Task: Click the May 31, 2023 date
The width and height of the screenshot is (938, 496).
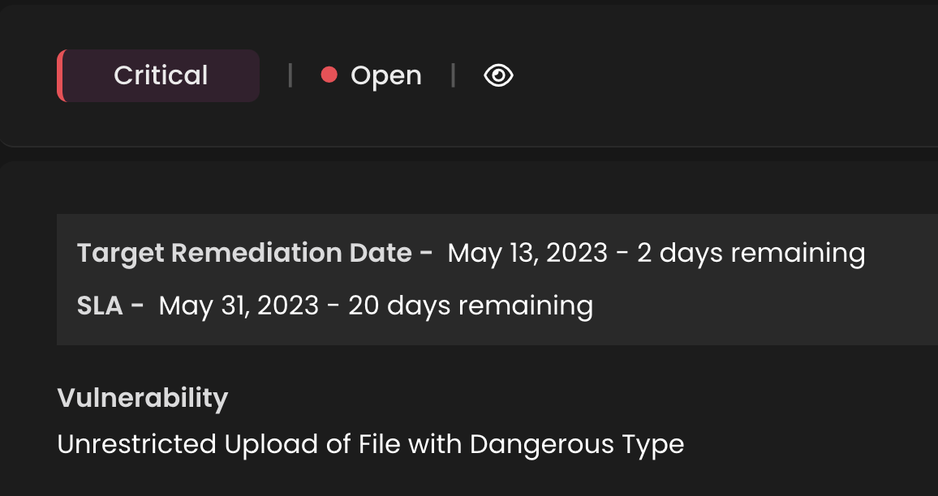Action: click(x=239, y=306)
